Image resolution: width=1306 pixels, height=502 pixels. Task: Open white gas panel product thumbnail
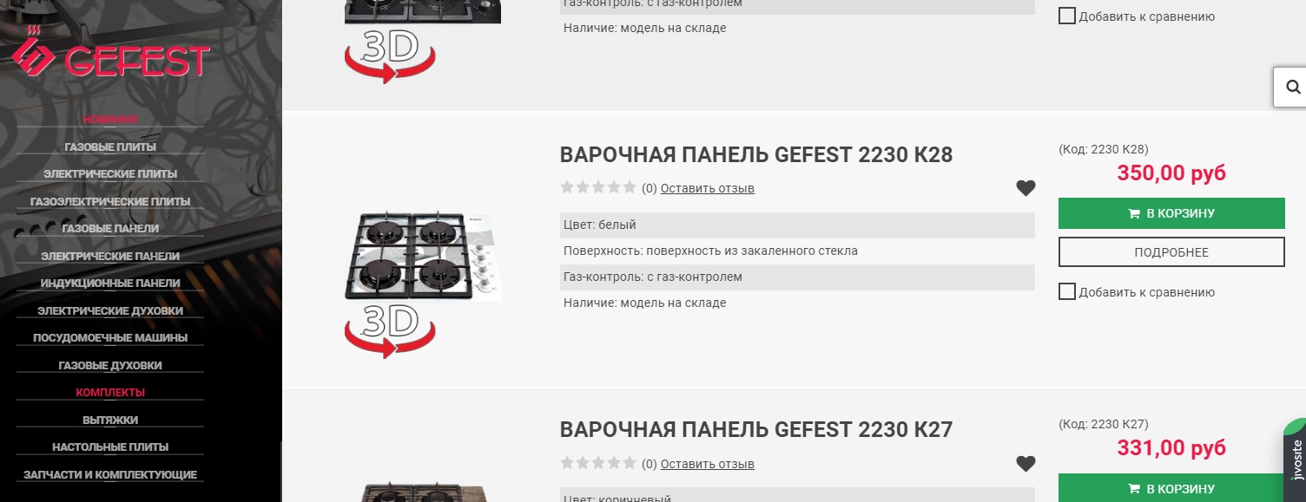[x=423, y=257]
